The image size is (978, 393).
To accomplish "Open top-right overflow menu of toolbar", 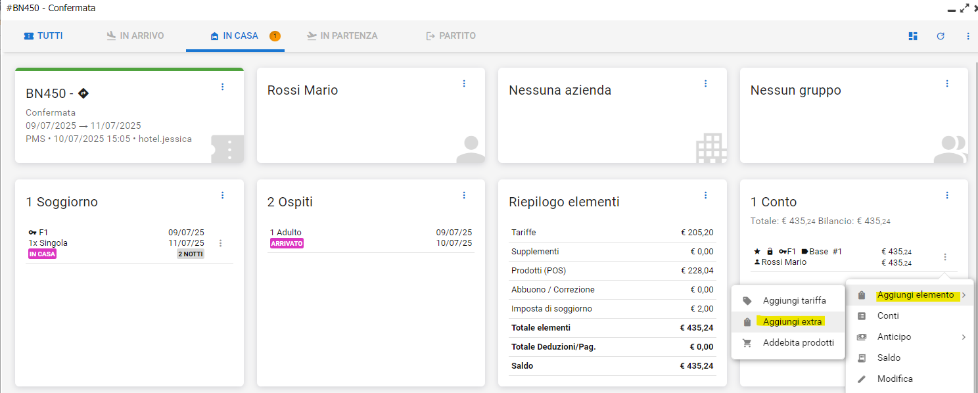I will click(x=968, y=36).
